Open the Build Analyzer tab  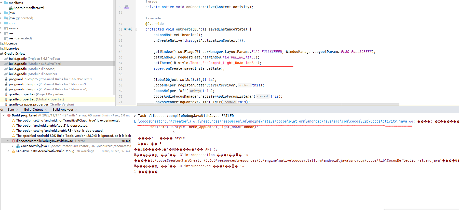click(63, 110)
